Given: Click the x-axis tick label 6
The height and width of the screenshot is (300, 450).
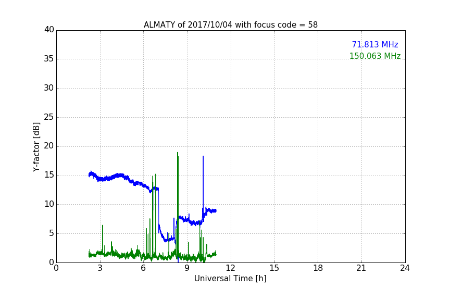Looking at the screenshot, I should [143, 268].
